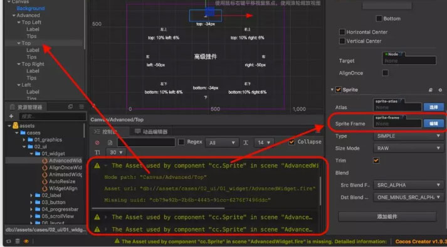Expand the 02_label folder

pos(31,195)
